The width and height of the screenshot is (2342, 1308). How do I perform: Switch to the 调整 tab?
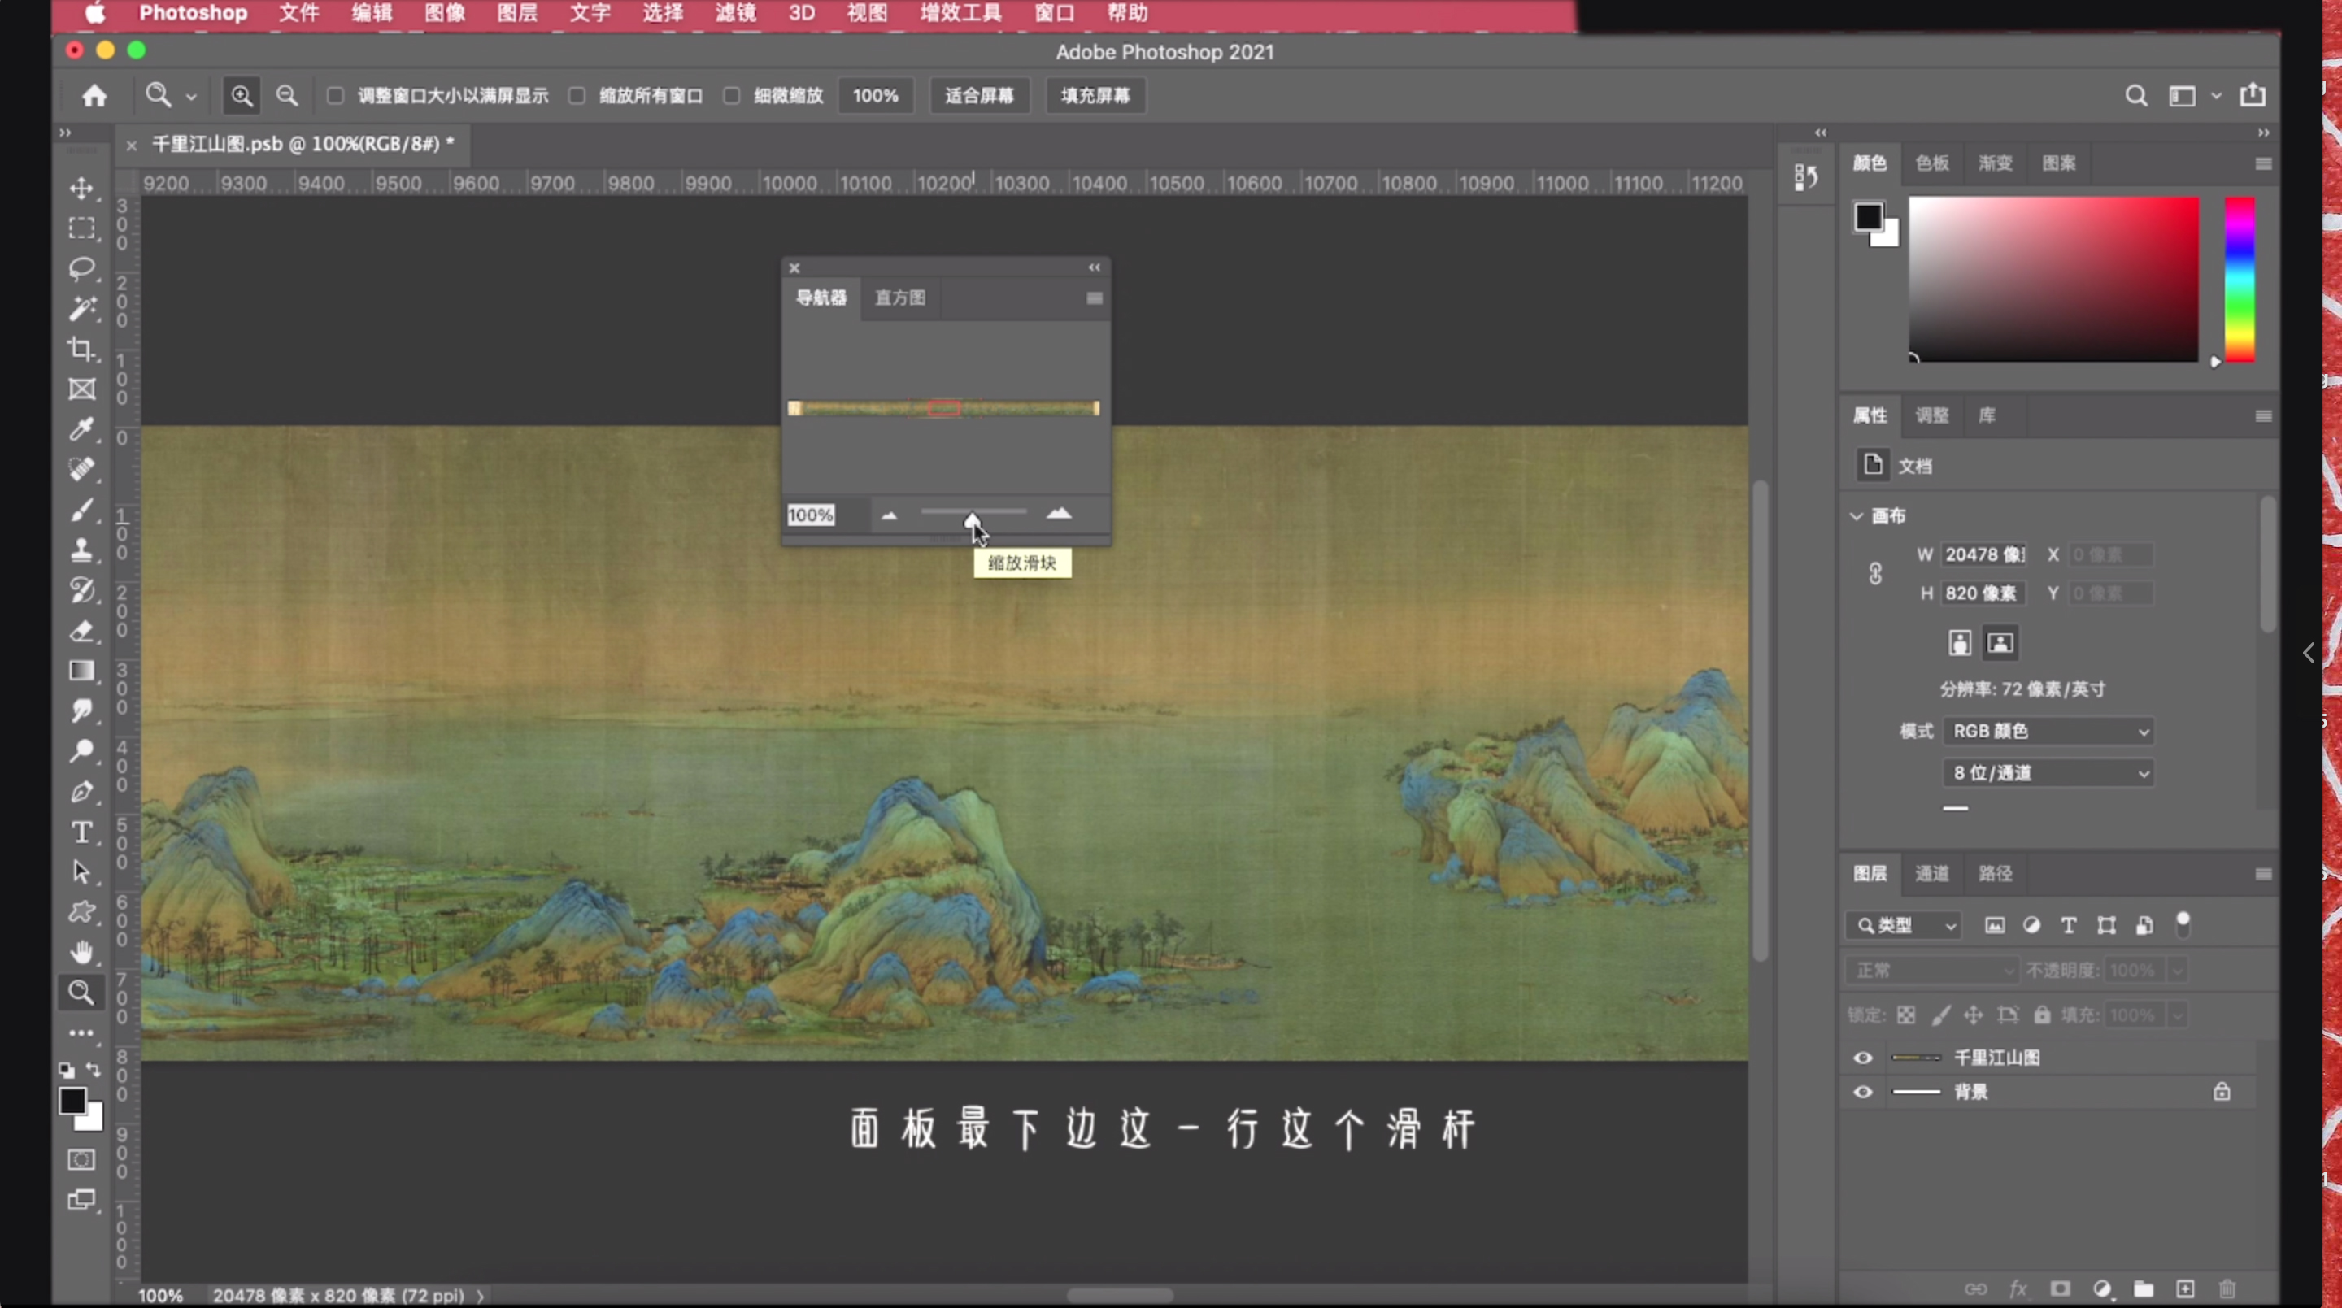[1932, 415]
